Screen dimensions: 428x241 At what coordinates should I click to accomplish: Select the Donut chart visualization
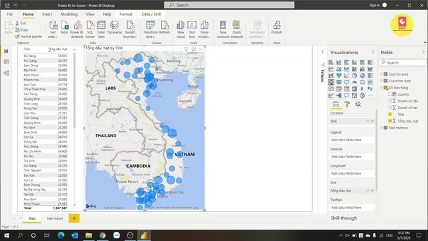click(362, 76)
